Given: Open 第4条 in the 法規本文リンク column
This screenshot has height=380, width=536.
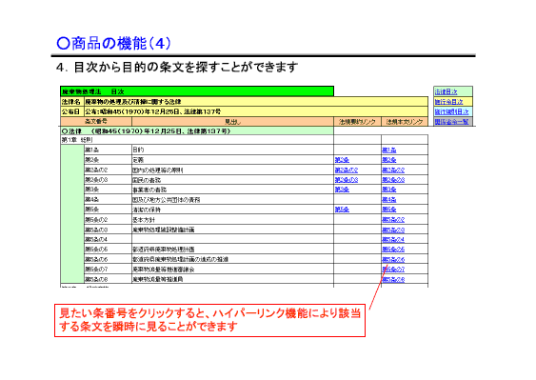Looking at the screenshot, I should (x=389, y=199).
